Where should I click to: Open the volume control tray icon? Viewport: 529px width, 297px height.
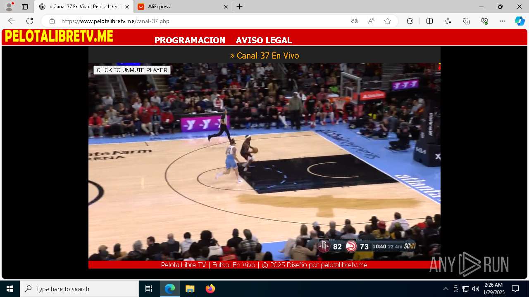[476, 289]
